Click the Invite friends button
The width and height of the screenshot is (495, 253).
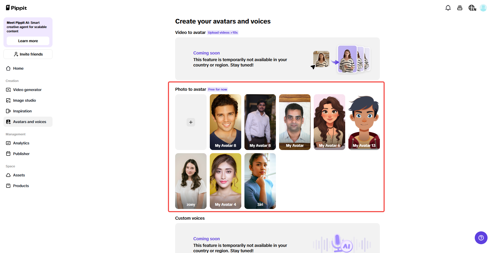click(28, 54)
